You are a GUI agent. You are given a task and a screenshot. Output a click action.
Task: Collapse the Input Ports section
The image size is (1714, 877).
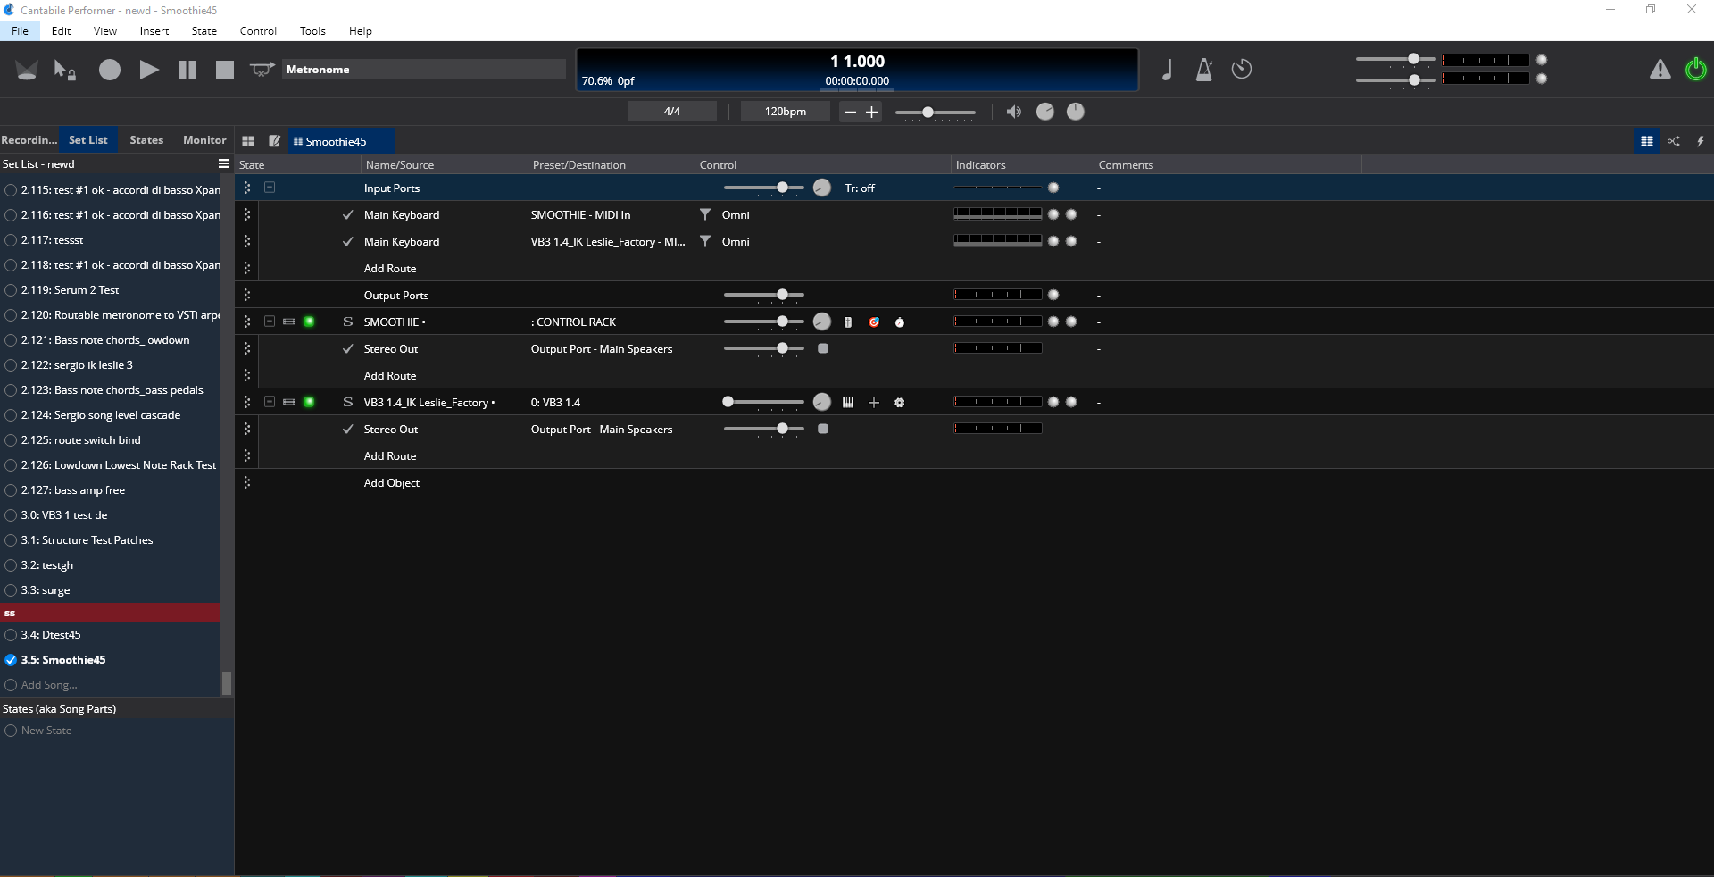270,188
